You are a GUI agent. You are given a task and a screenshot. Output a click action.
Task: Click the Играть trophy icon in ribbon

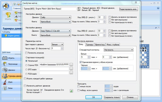pos(8,15)
